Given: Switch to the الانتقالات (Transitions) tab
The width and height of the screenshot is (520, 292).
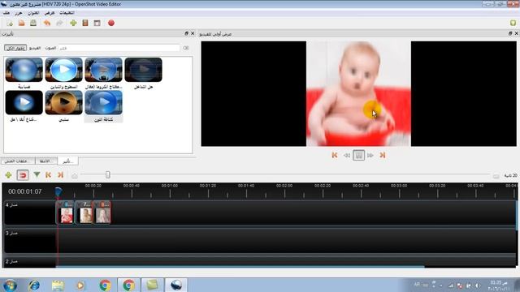Looking at the screenshot, I should pyautogui.click(x=46, y=161).
